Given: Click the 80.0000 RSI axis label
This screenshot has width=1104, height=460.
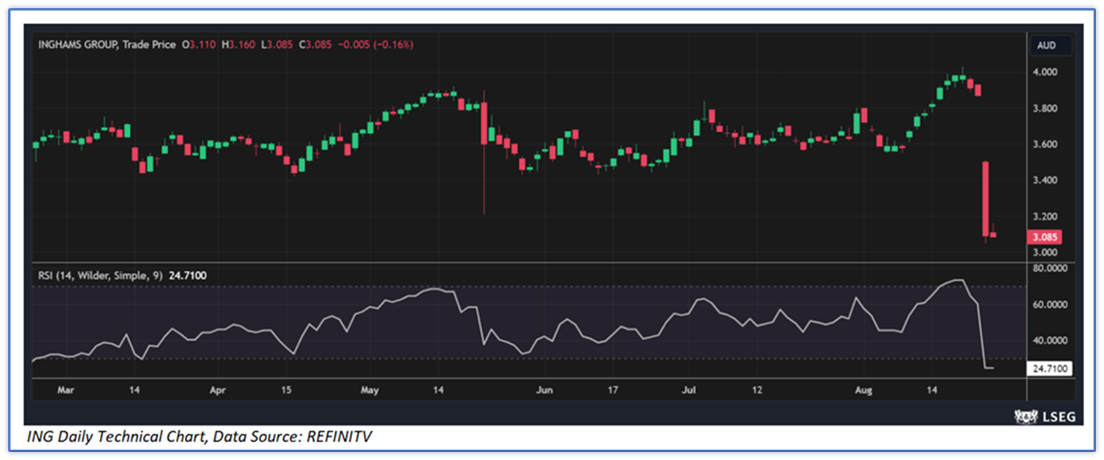Looking at the screenshot, I should (1050, 269).
